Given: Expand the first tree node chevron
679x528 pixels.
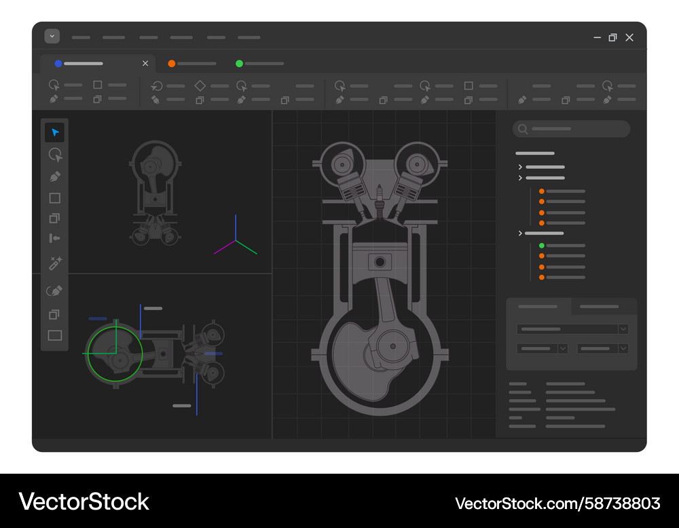Looking at the screenshot, I should pyautogui.click(x=521, y=167).
